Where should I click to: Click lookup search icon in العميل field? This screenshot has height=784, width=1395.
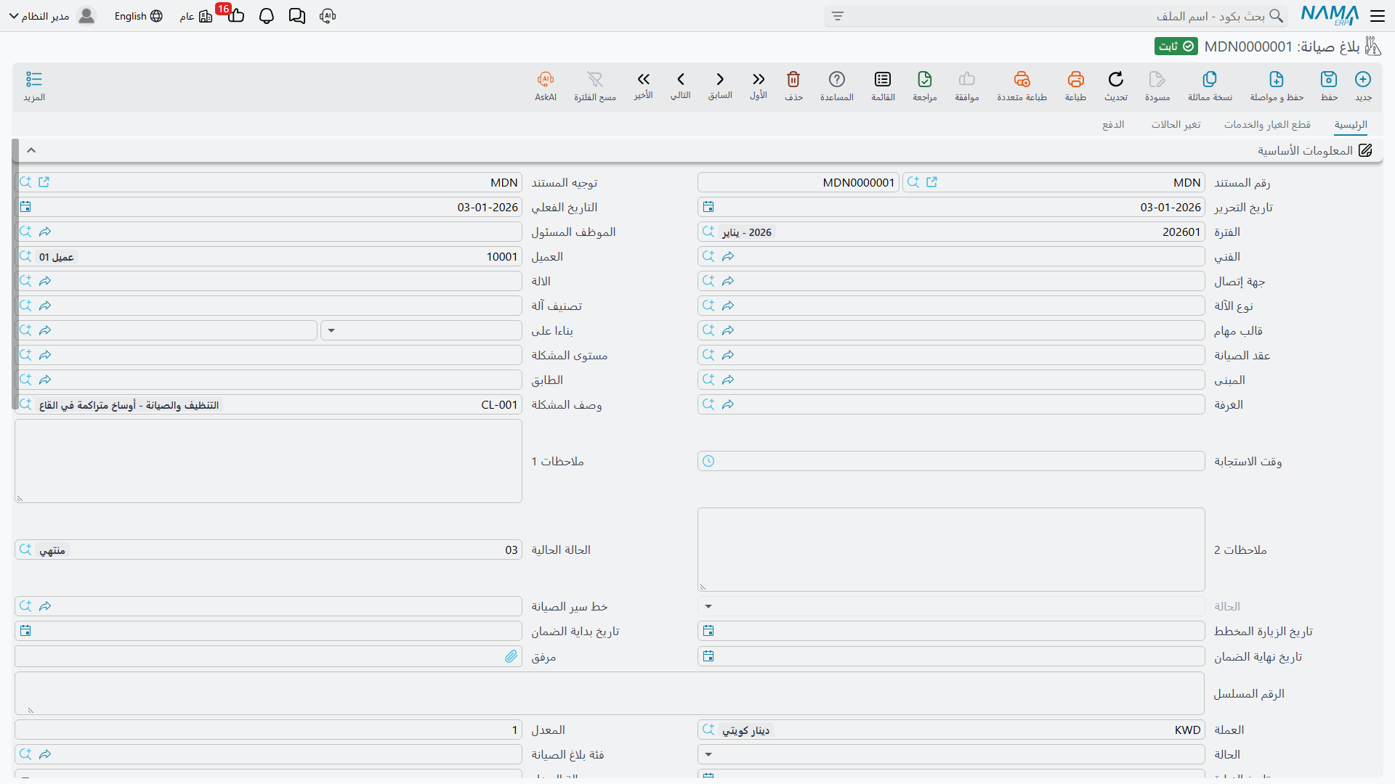tap(25, 256)
